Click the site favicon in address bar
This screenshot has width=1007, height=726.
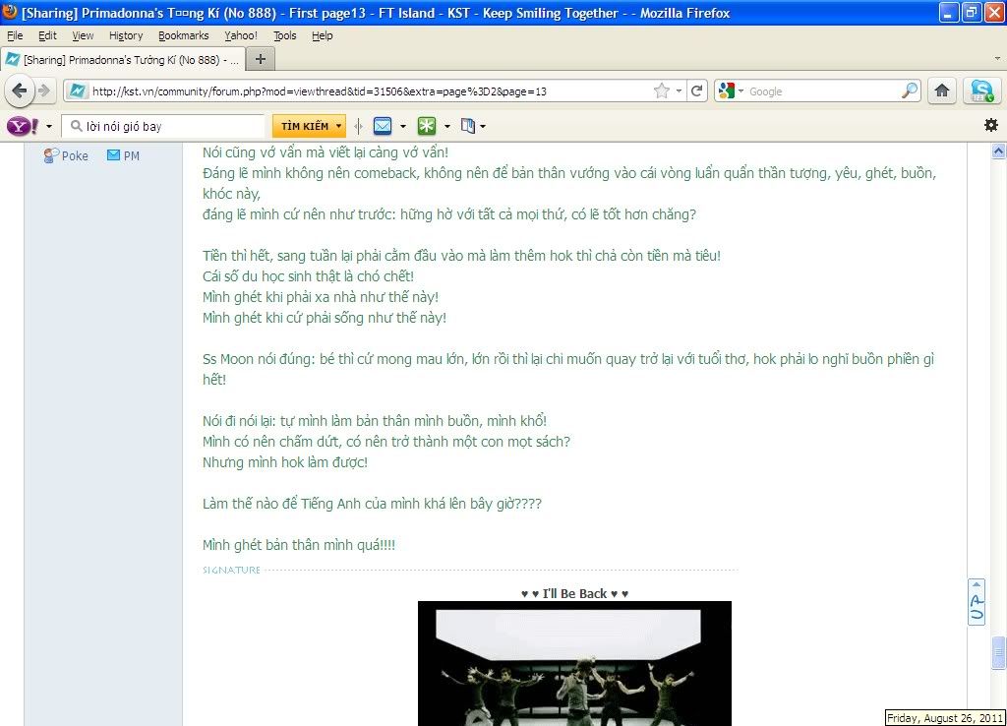77,91
